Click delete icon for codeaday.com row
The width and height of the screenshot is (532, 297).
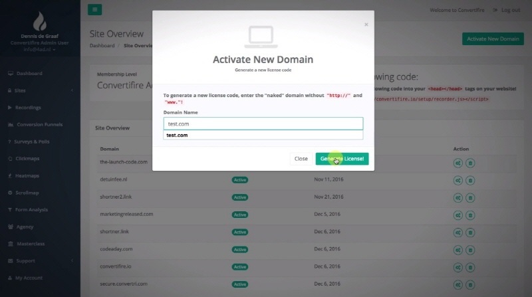(x=470, y=250)
